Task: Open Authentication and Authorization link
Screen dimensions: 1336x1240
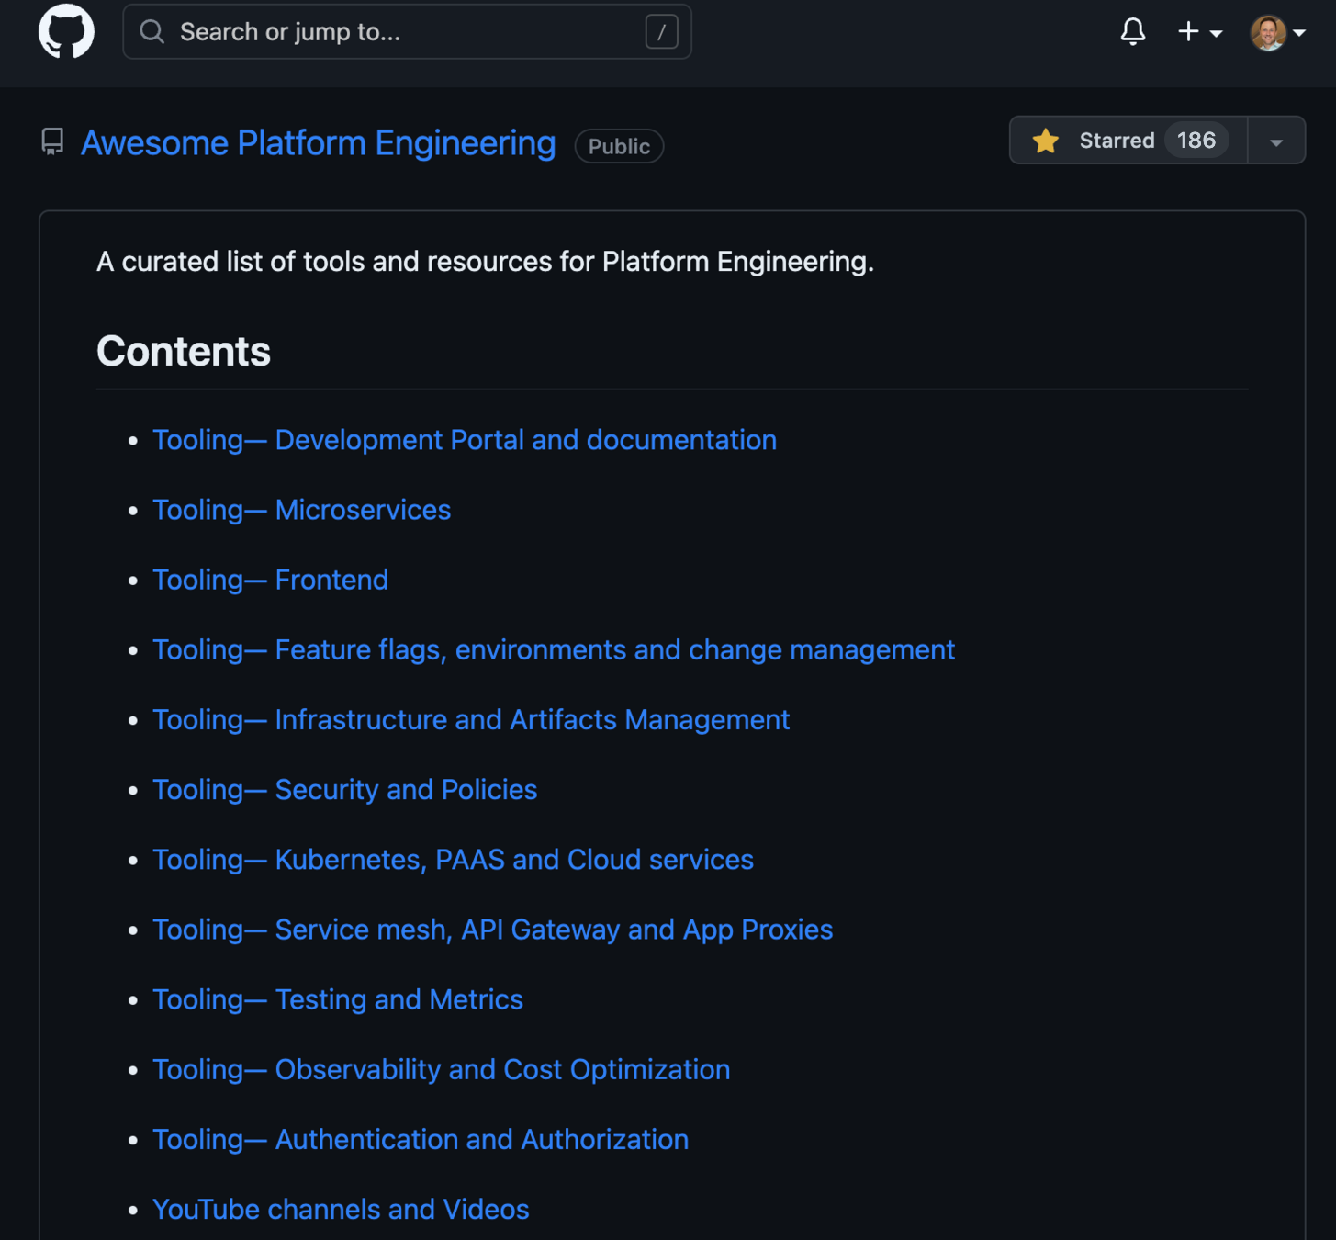Action: click(x=420, y=1139)
